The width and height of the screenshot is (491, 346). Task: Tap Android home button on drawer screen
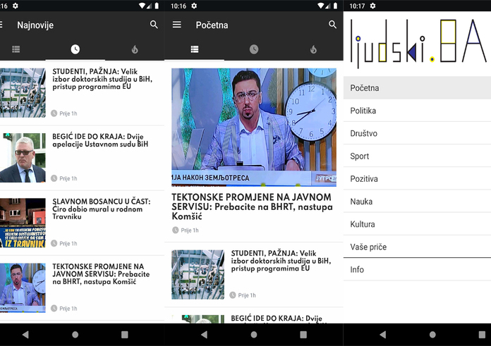pos(432,335)
